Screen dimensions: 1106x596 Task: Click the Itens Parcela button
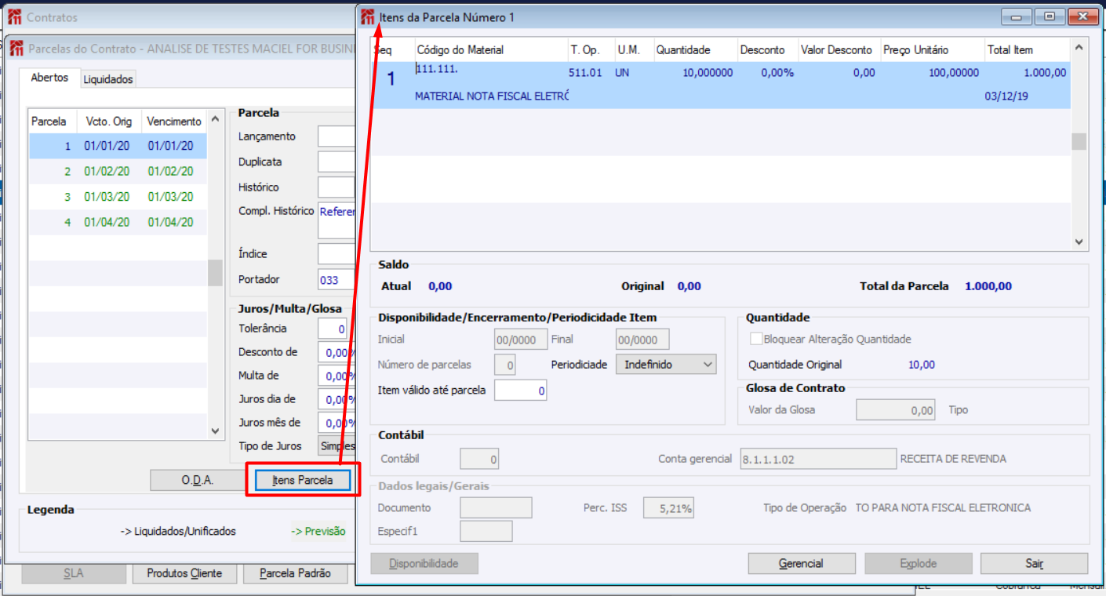pos(302,480)
